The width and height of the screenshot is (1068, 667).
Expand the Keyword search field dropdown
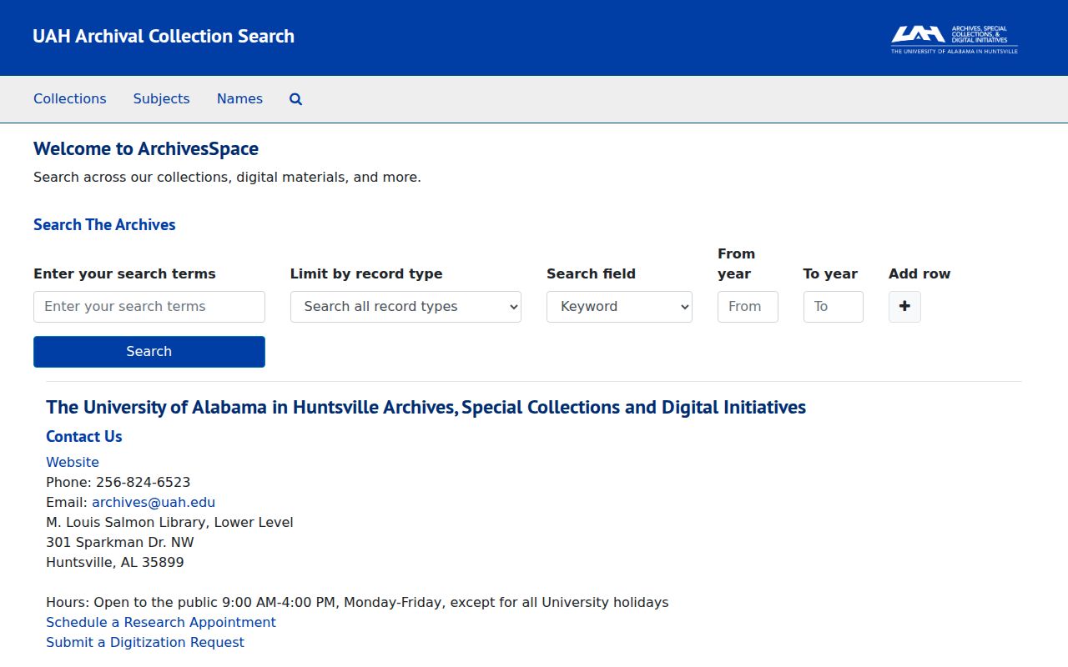(619, 307)
